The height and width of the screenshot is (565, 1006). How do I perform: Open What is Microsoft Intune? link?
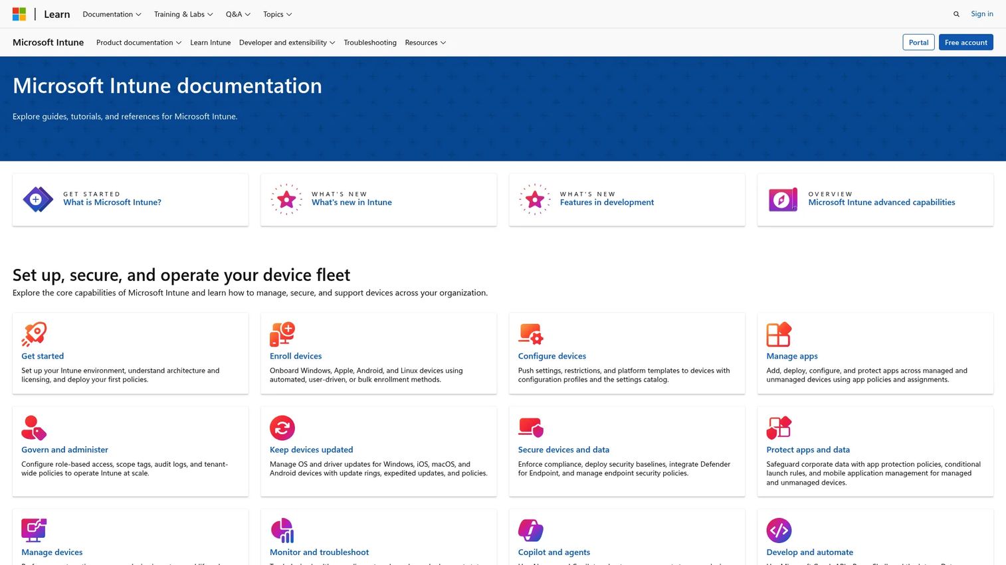(112, 202)
